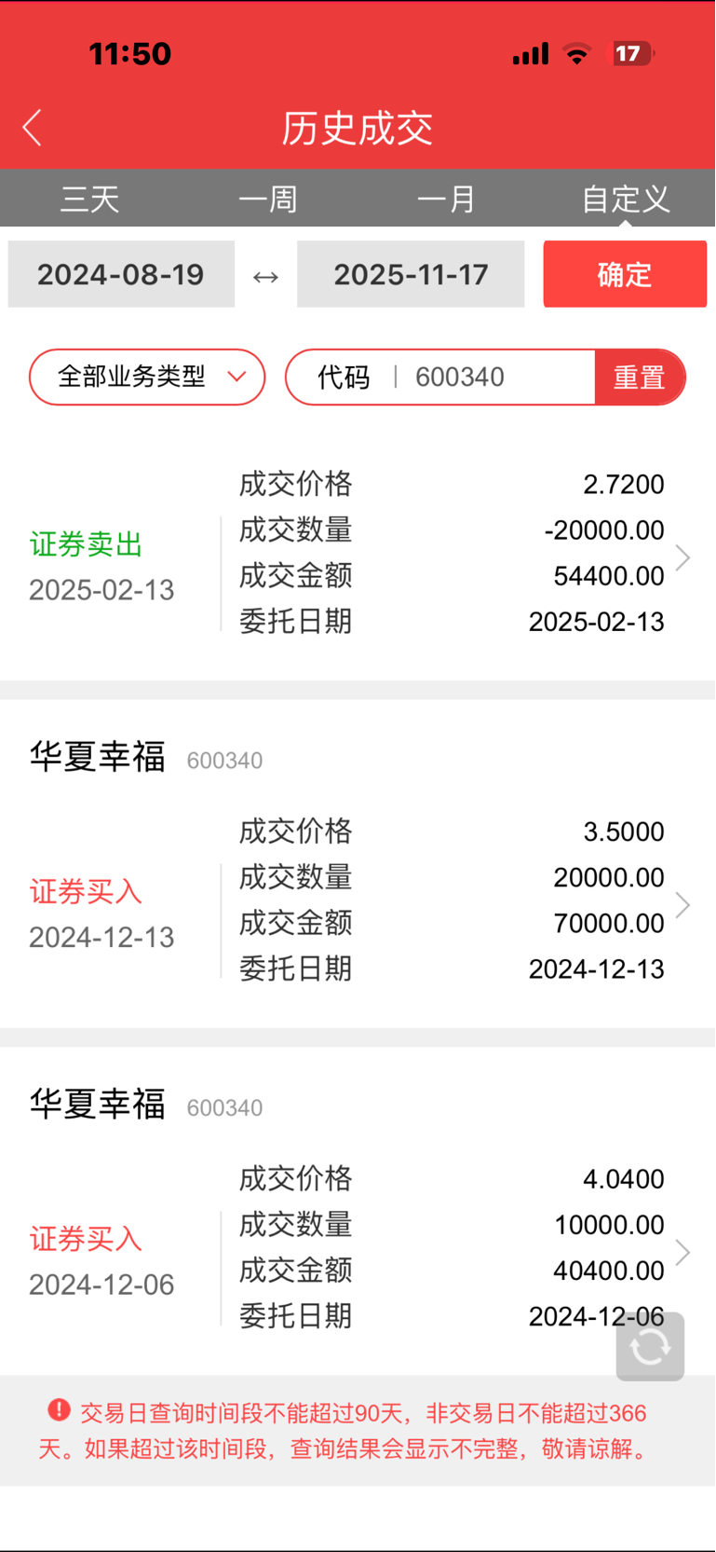Select the 自定义 tab
Viewport: 716px width, 1552px height.
[x=625, y=199]
